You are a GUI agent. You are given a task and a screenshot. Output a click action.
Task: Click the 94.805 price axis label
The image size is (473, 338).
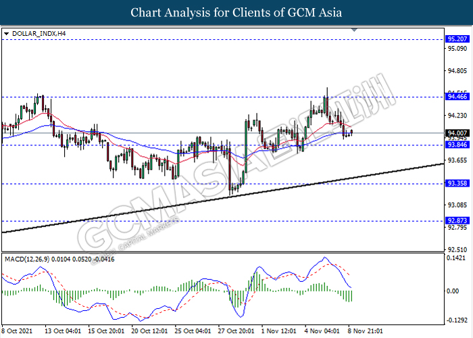point(457,70)
